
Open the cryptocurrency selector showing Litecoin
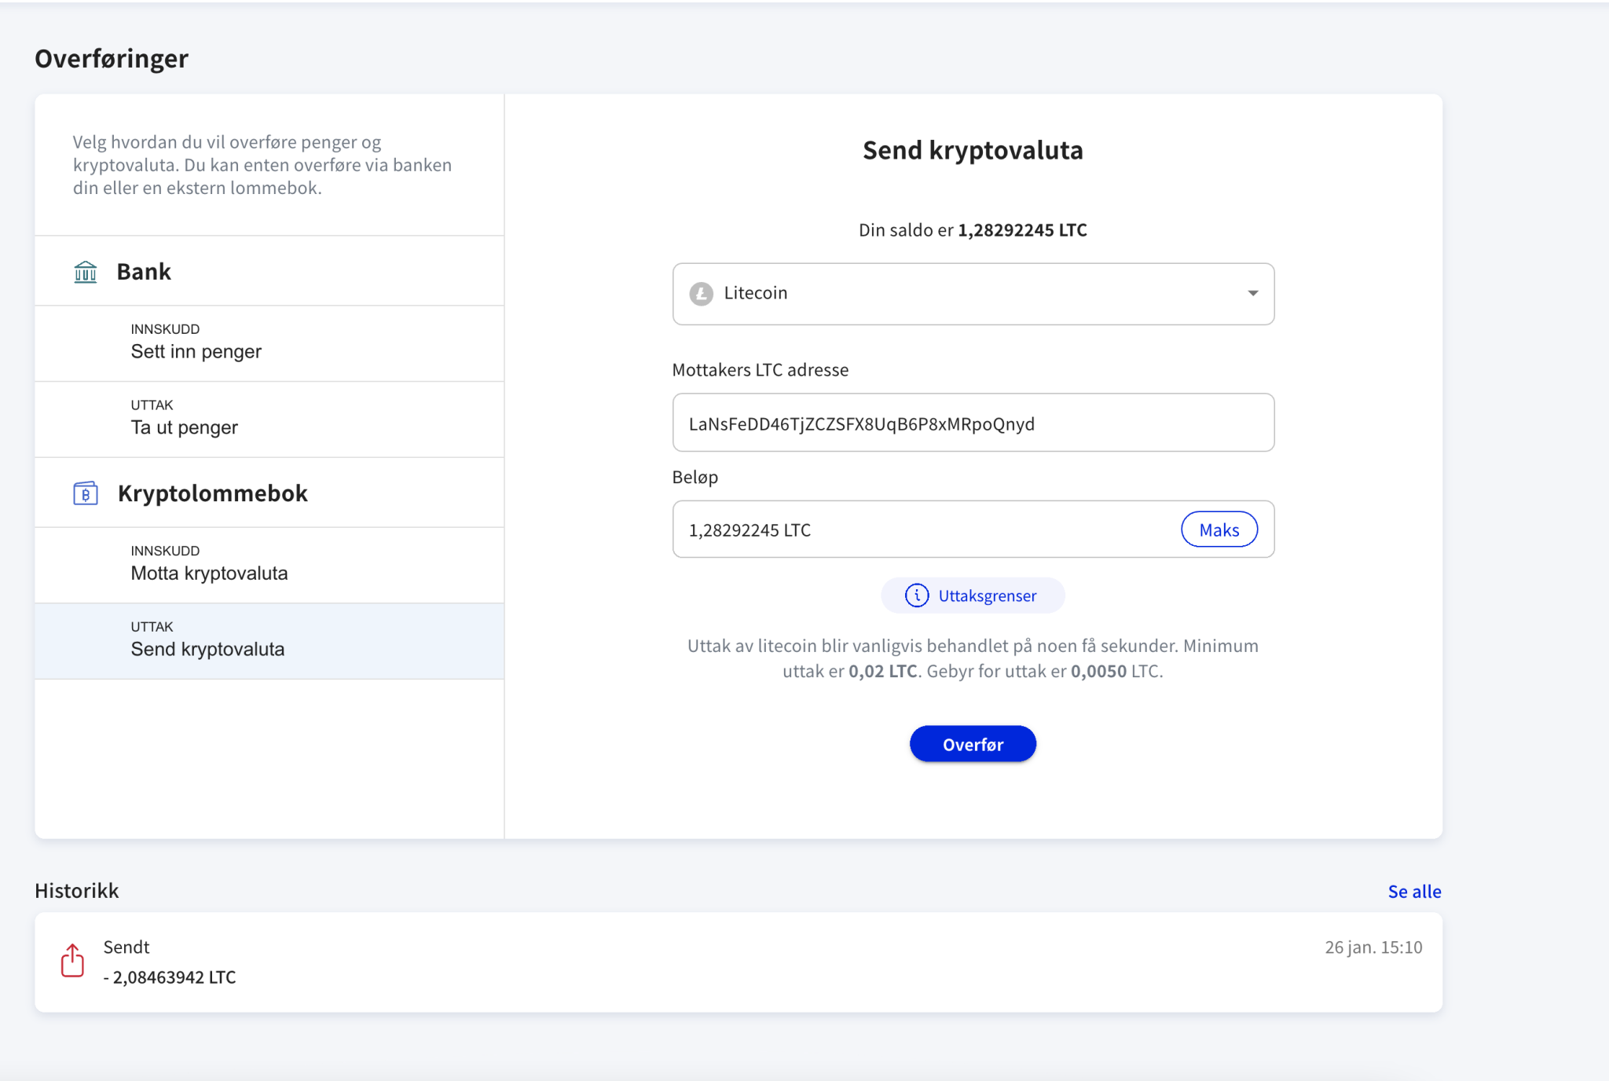pos(972,294)
